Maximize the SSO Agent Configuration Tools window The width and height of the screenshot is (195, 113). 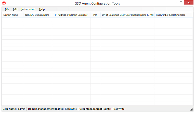pyautogui.click(x=181, y=3)
